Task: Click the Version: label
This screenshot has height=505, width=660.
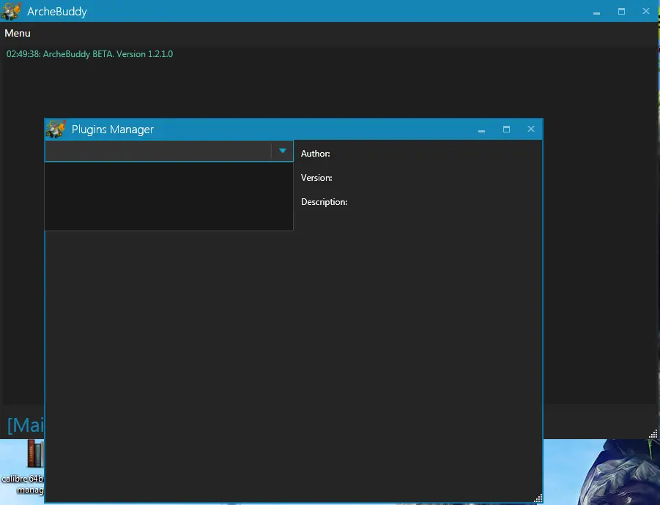Action: coord(316,178)
